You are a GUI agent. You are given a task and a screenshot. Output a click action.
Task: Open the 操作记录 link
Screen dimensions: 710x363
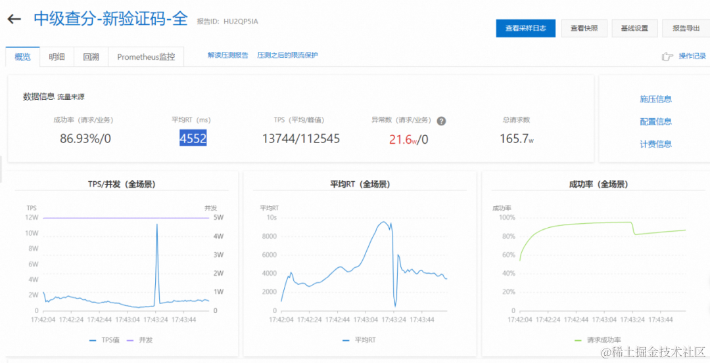tap(692, 56)
